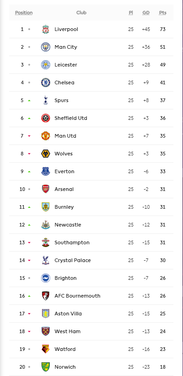Click the Norwich canary crest
Screen dimensions: 183x376
click(x=45, y=367)
